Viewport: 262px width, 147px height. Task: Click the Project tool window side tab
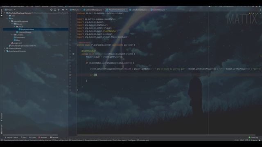tap(2, 13)
